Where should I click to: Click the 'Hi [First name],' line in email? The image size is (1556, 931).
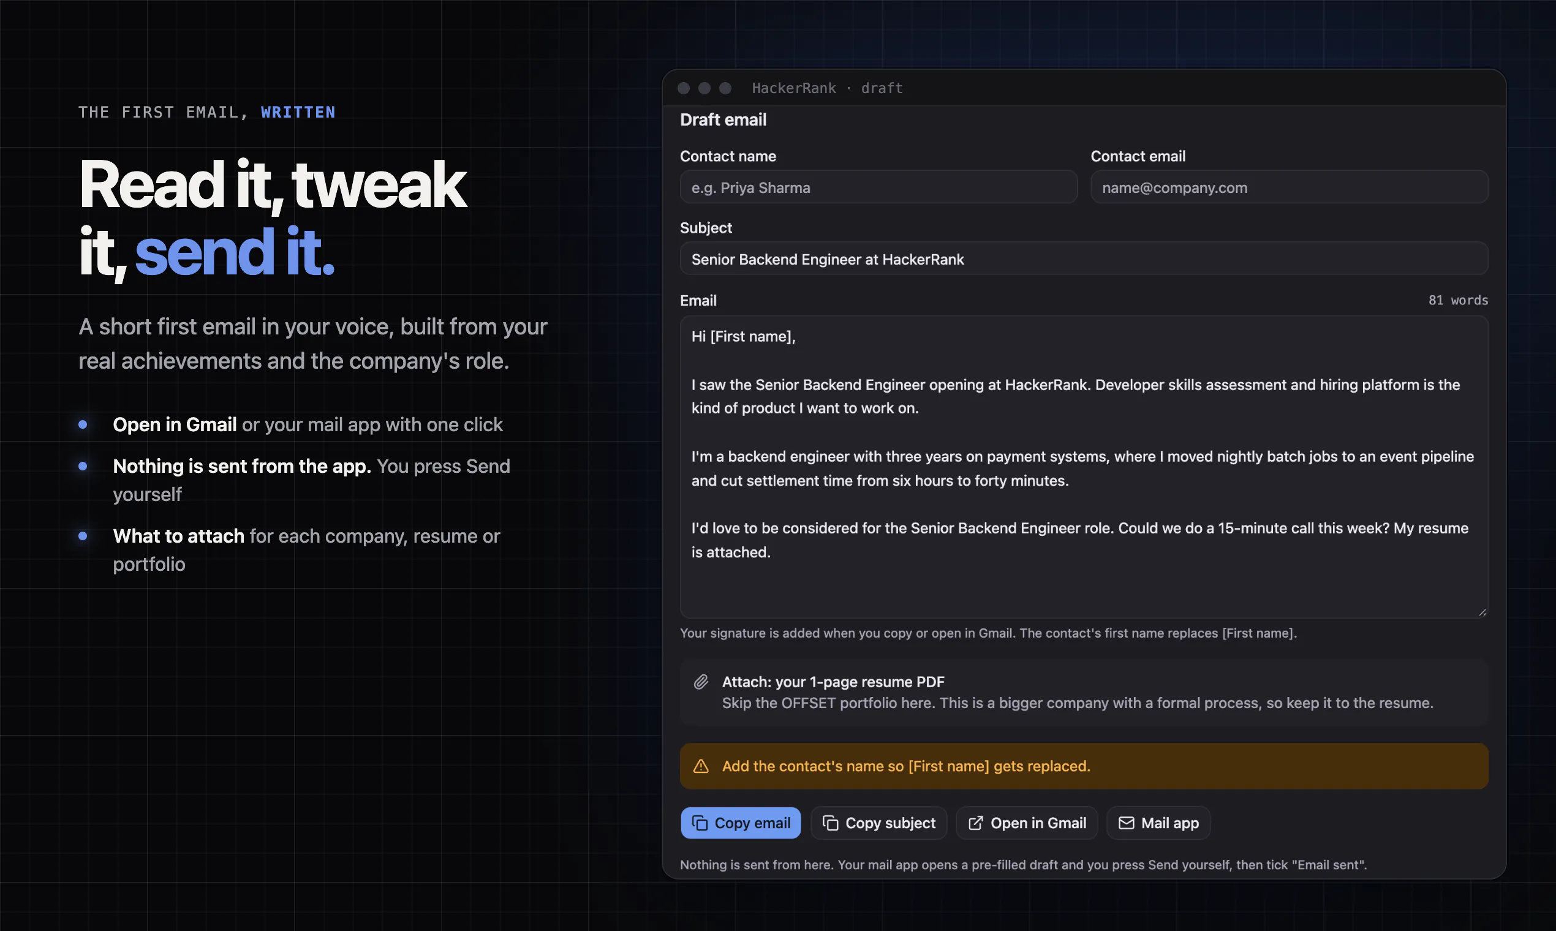point(744,337)
